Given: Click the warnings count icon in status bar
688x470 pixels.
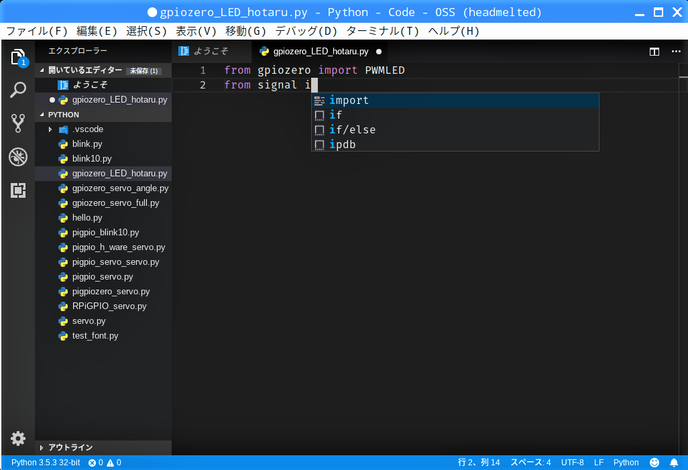Looking at the screenshot, I should (x=110, y=463).
